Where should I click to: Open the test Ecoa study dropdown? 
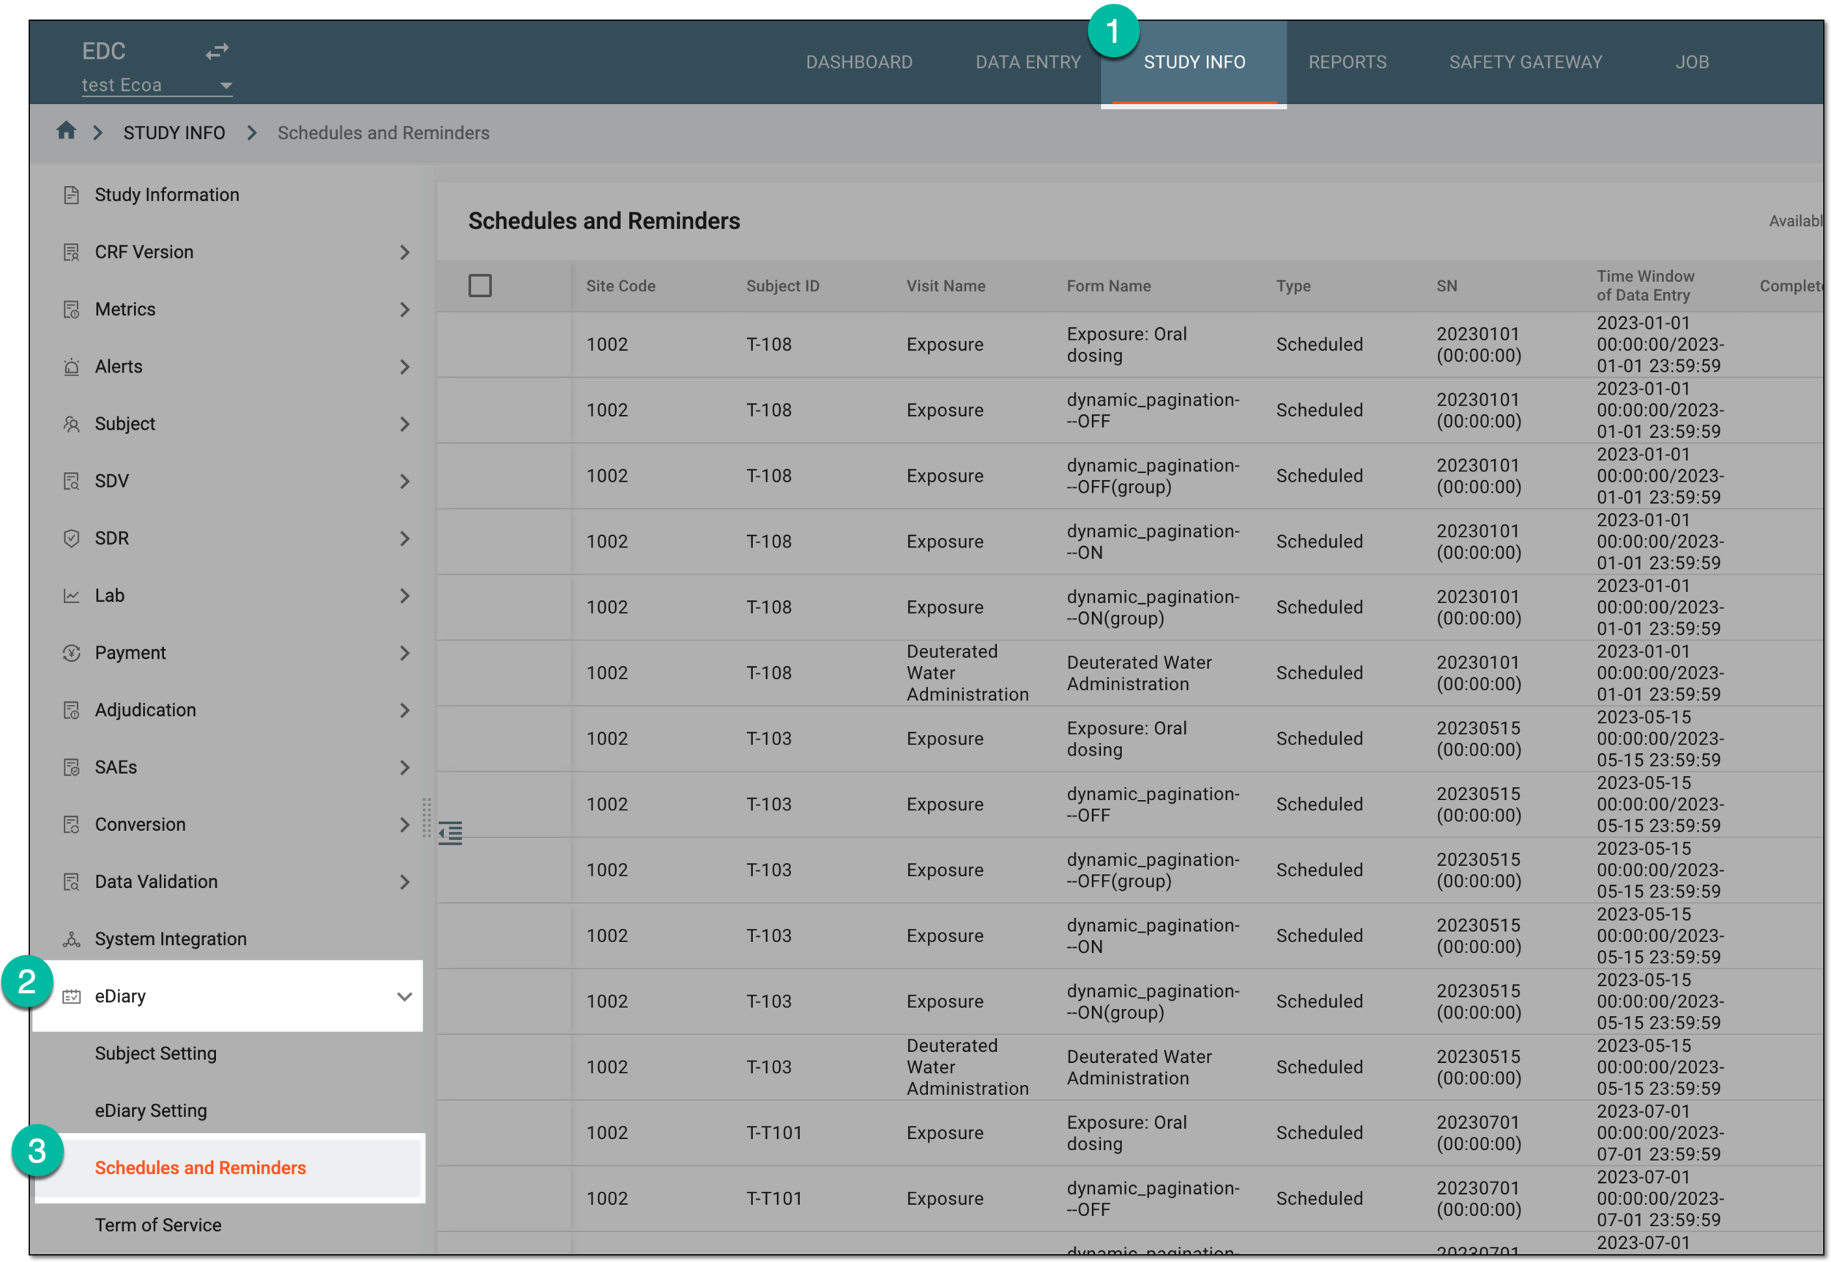tap(157, 85)
